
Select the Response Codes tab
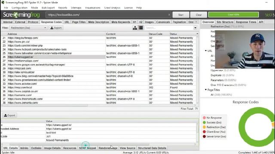point(51,22)
